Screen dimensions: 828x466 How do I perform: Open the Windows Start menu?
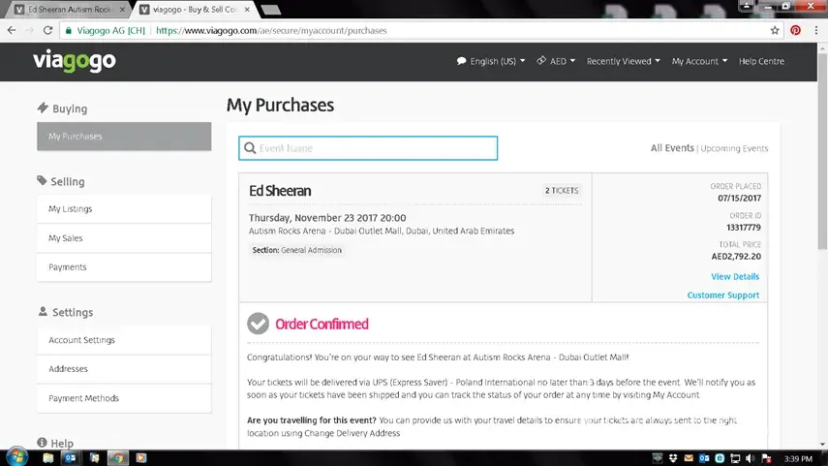(16, 456)
